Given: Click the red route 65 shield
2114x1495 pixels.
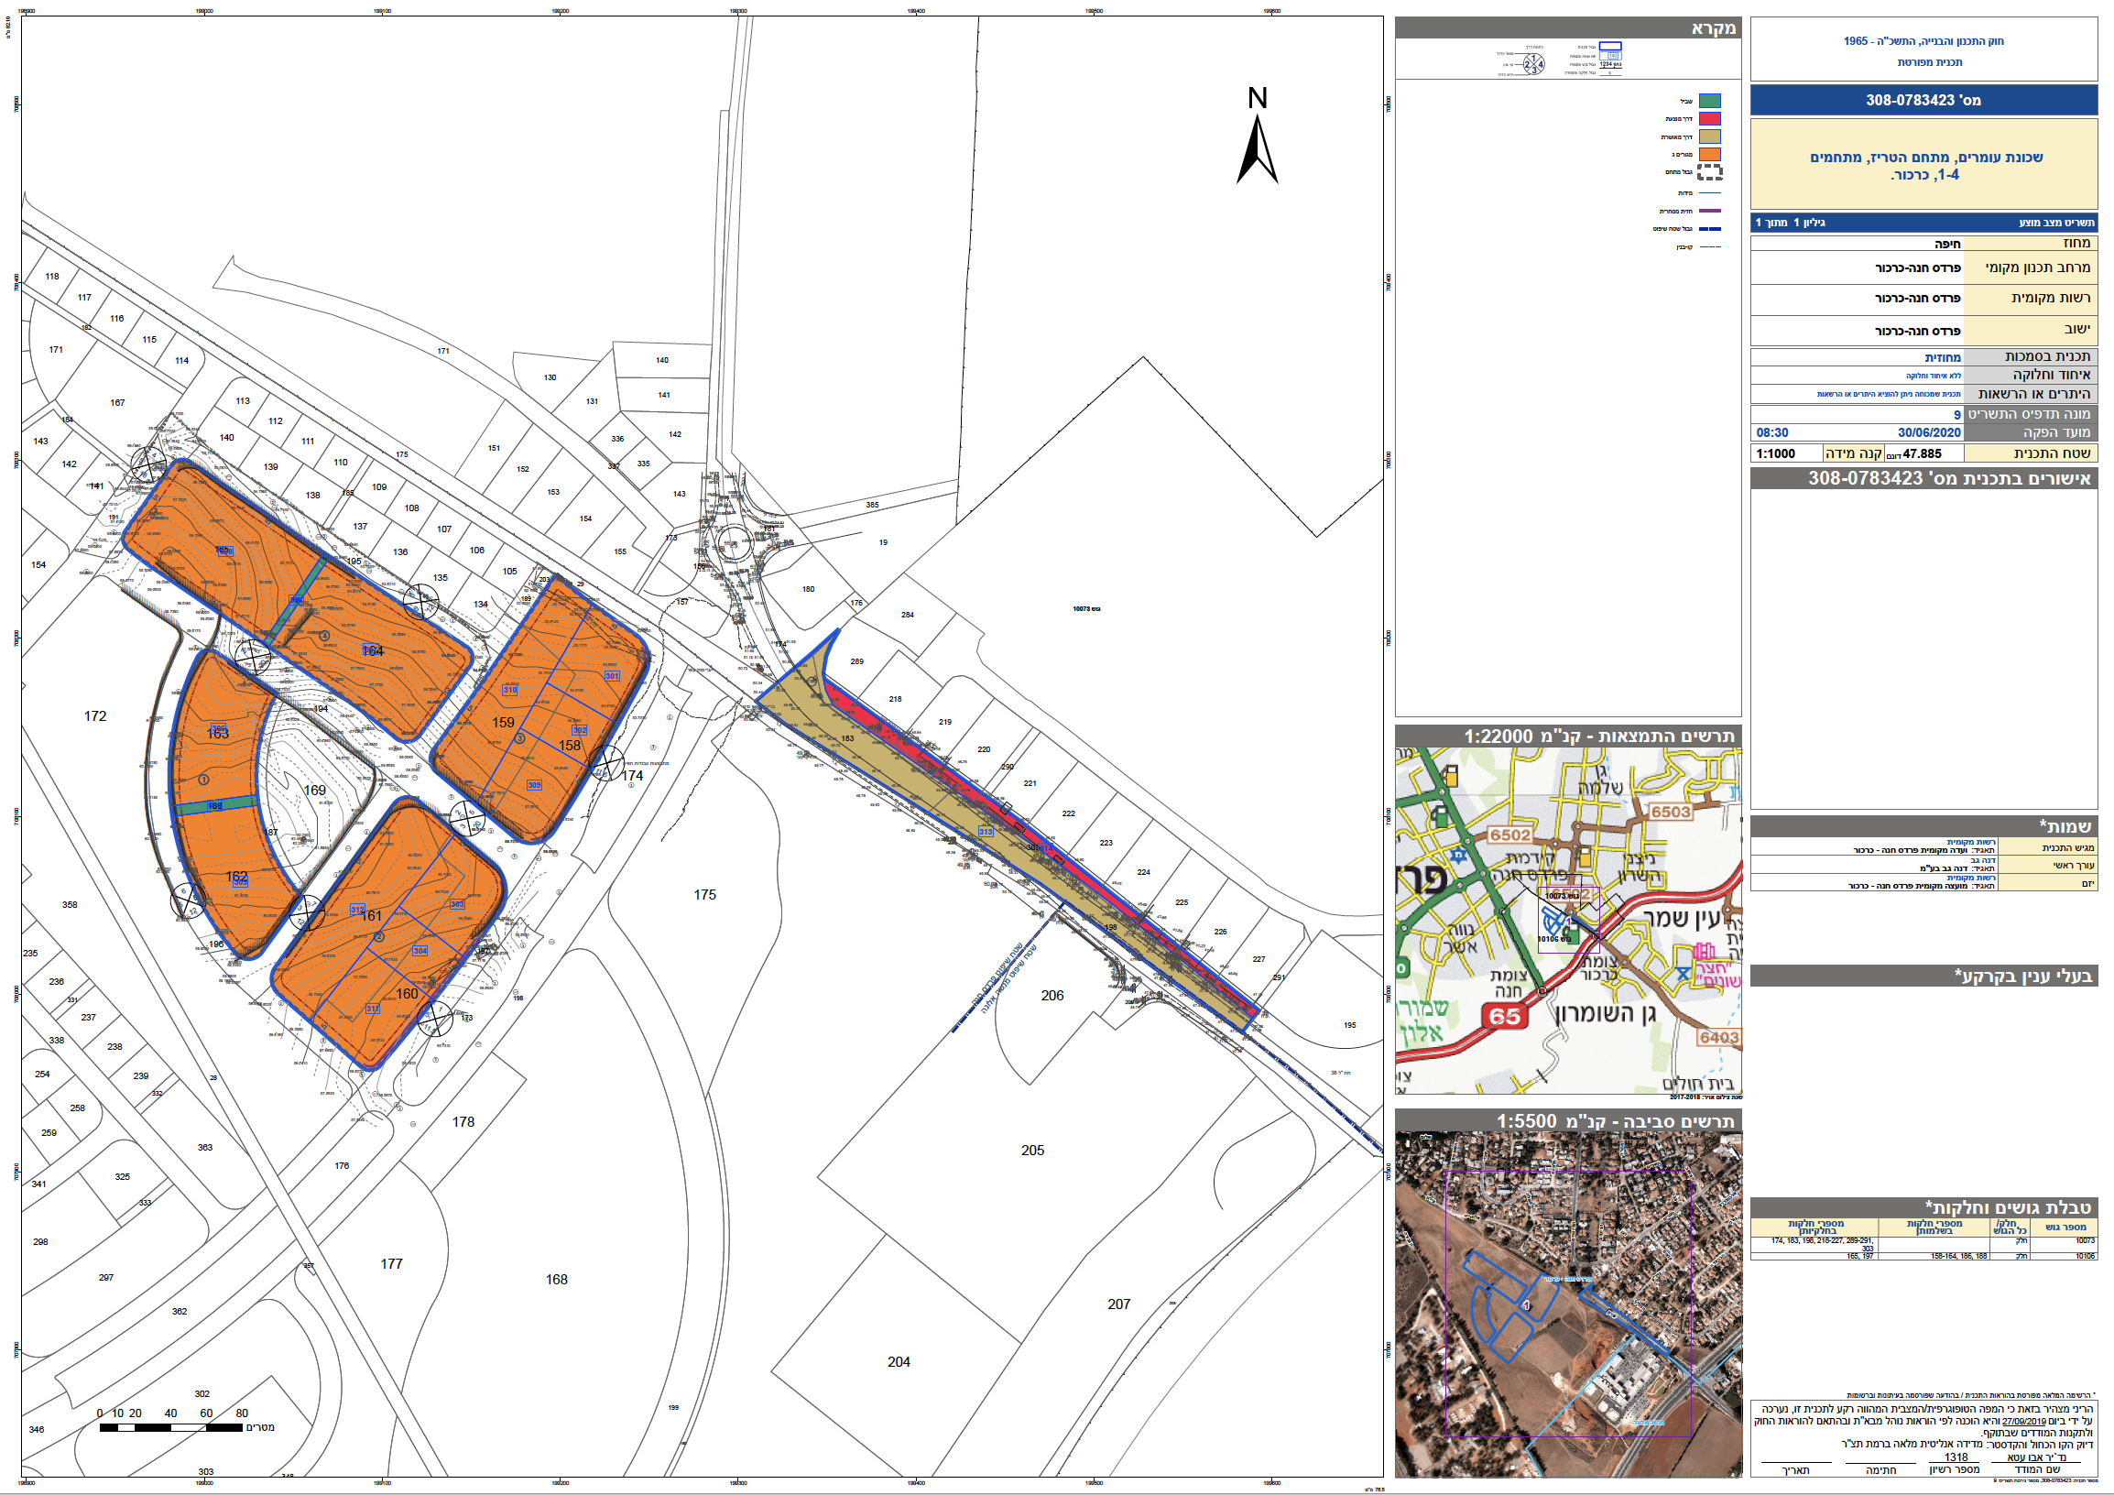Looking at the screenshot, I should (1505, 1016).
